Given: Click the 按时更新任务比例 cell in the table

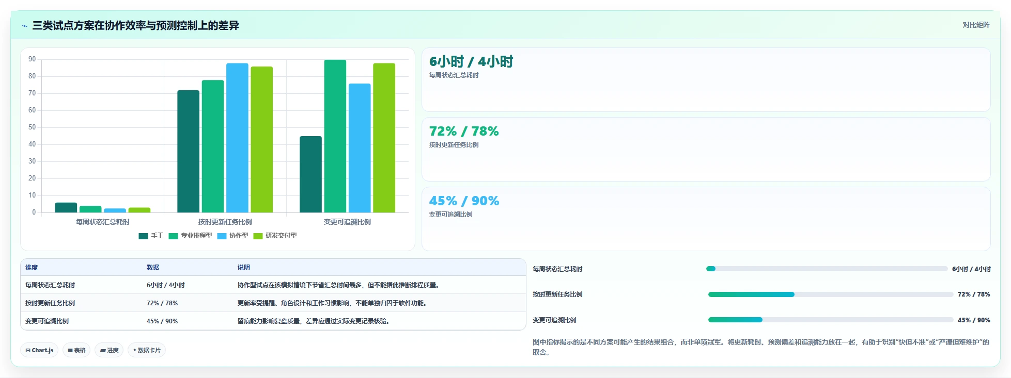Looking at the screenshot, I should (x=50, y=303).
